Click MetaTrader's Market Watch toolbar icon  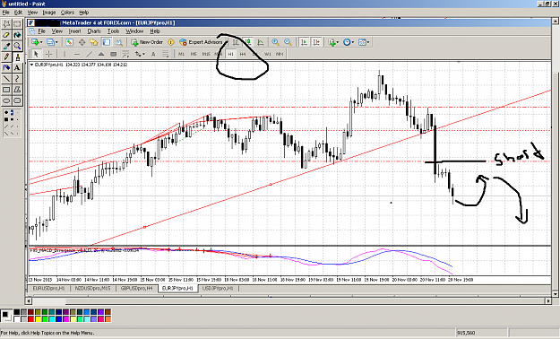tap(70, 42)
